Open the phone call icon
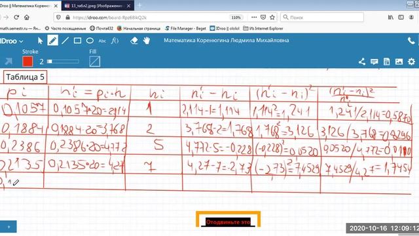Image resolution: width=419 pixels, height=236 pixels. coord(411,41)
